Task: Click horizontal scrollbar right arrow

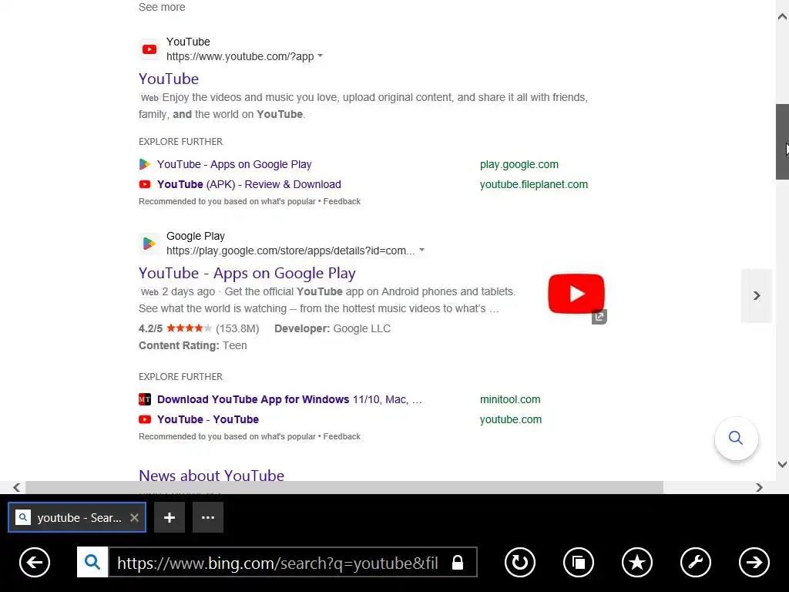Action: coord(759,487)
